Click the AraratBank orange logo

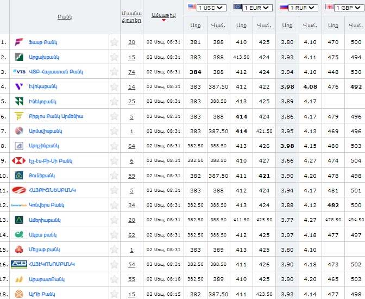(19, 279)
